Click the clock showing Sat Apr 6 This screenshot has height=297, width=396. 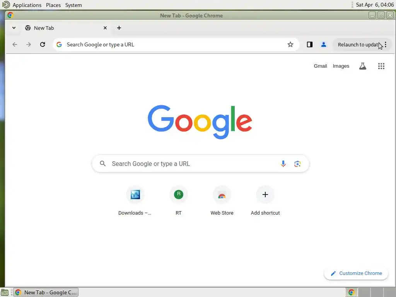tap(375, 5)
